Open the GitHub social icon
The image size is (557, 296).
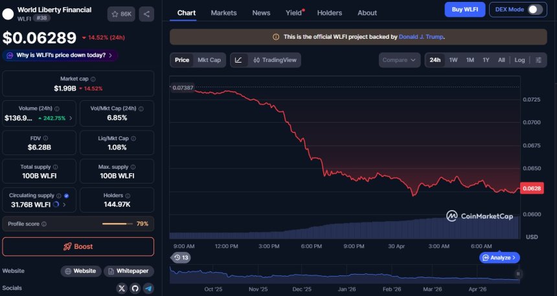tap(135, 288)
